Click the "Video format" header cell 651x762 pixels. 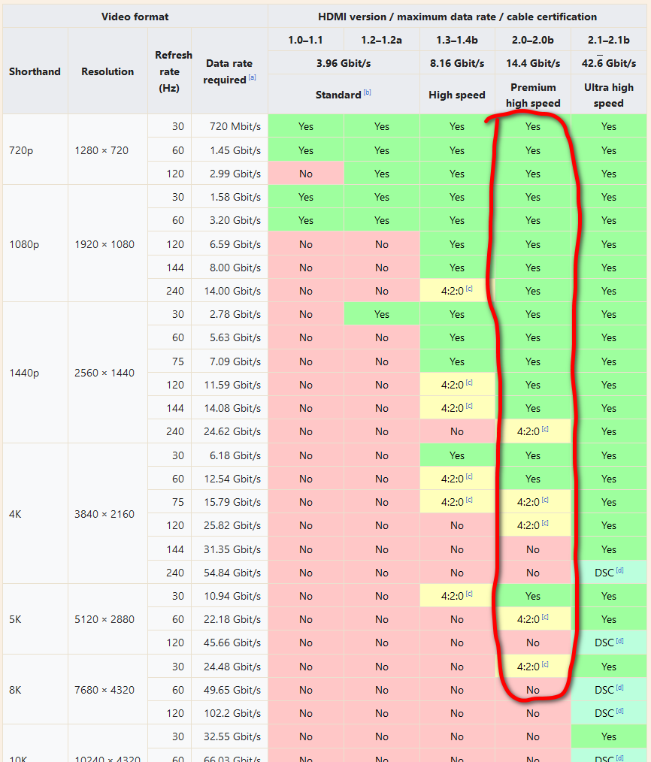click(x=135, y=17)
